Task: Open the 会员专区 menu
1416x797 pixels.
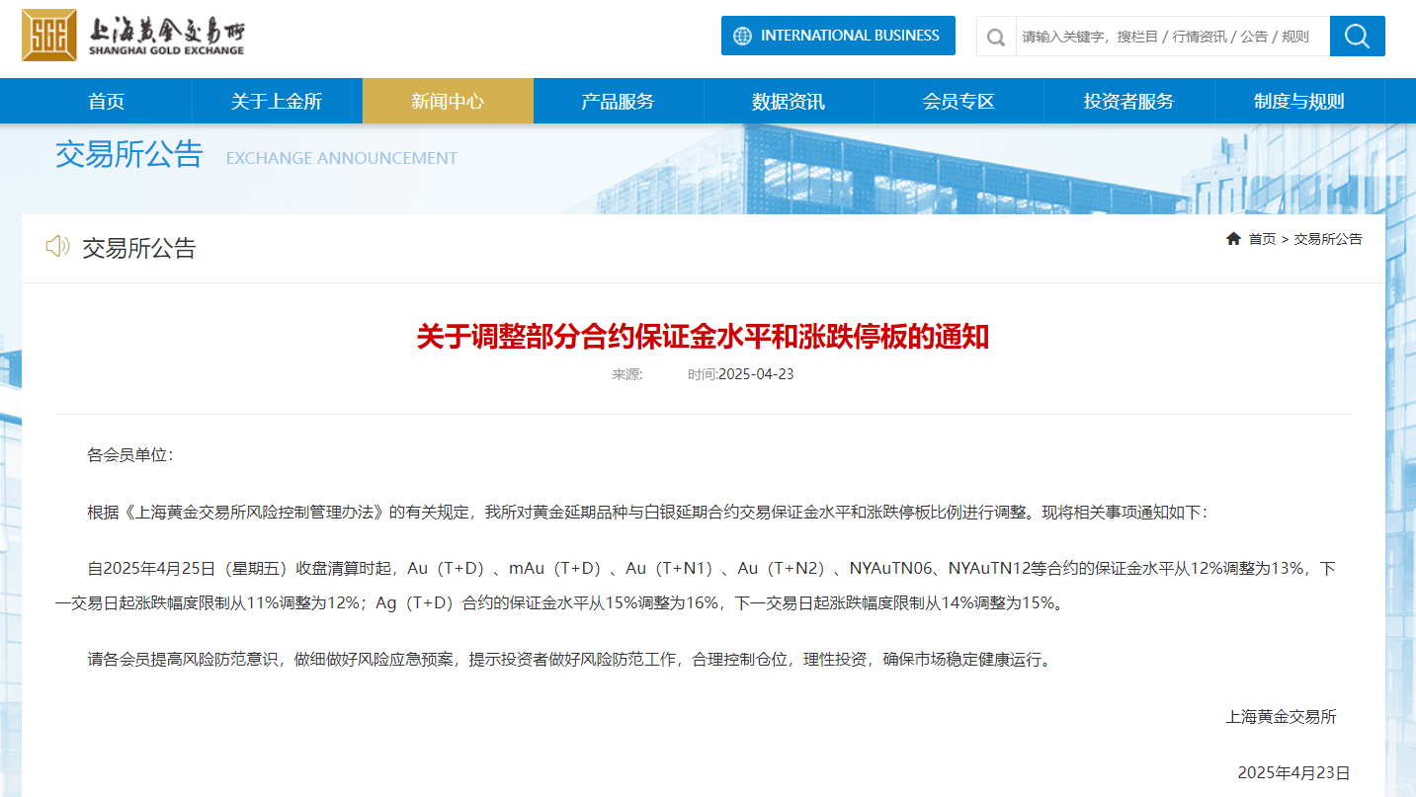Action: (958, 101)
